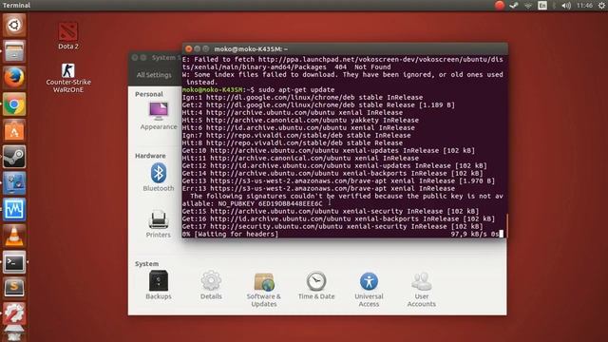Open the Files manager in the launcher
This screenshot has width=608, height=342.
coord(14,51)
